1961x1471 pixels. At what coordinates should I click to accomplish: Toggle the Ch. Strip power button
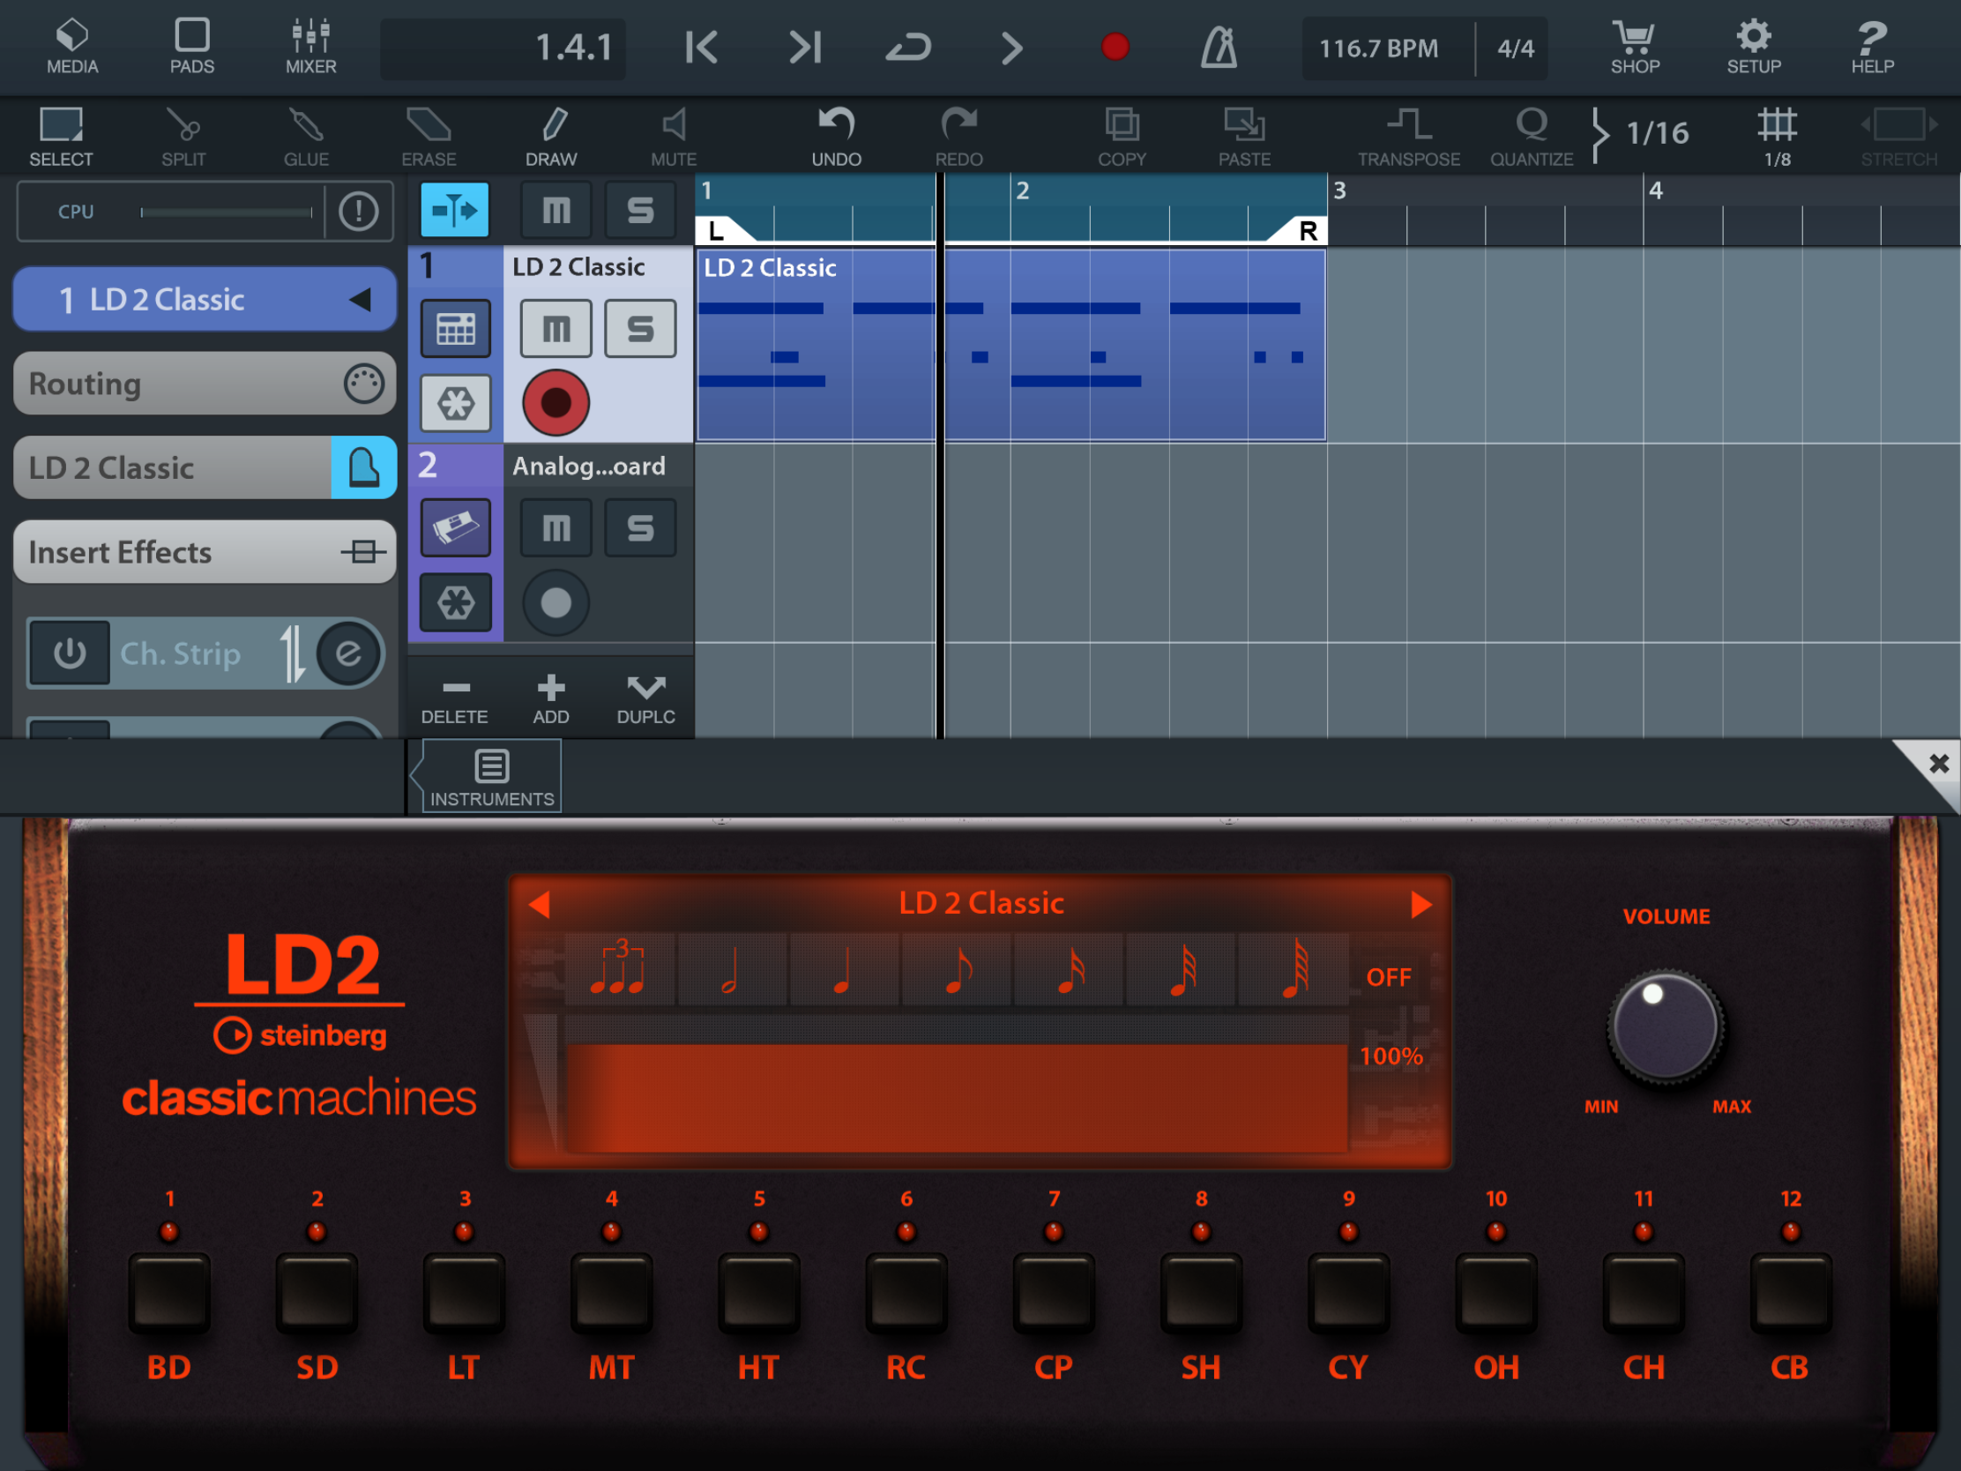[x=70, y=653]
